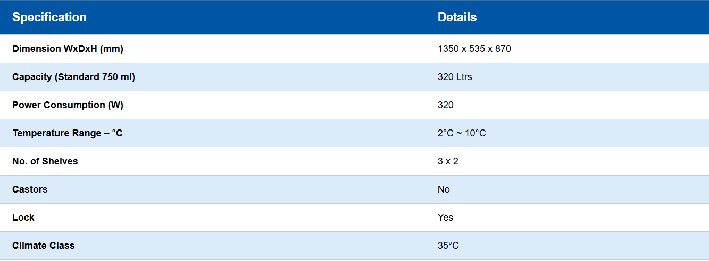709x261 pixels.
Task: Click the Details column header
Action: point(457,17)
